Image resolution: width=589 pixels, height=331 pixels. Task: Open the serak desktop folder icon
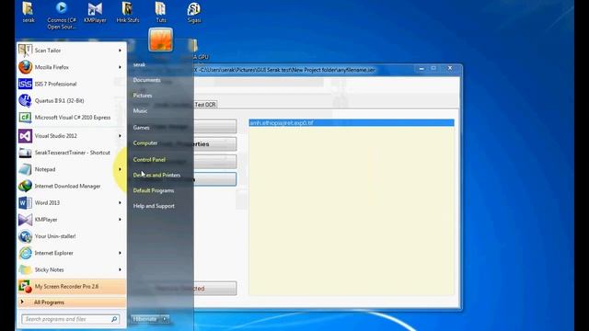(x=29, y=8)
